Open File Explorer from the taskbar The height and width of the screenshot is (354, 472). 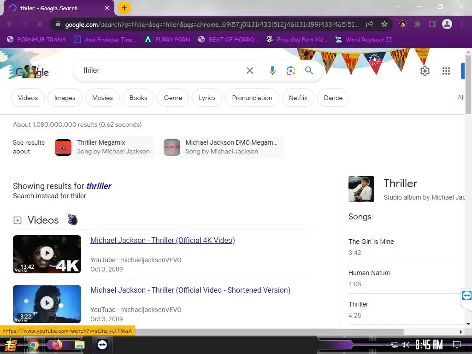click(x=79, y=345)
